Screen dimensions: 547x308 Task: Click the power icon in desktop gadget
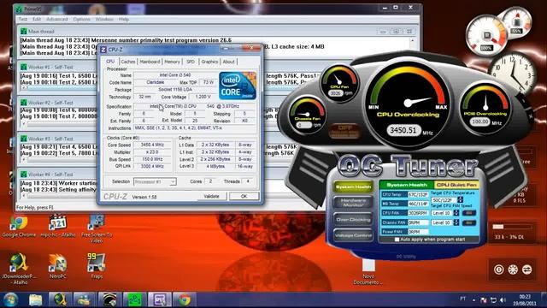pyautogui.click(x=499, y=269)
